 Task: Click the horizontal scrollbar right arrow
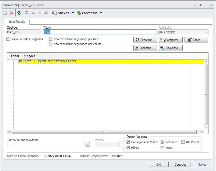click(201, 132)
